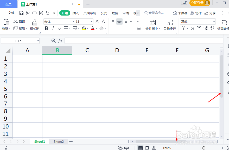Click the Print icon
The height and width of the screenshot is (150, 229).
(34, 13)
